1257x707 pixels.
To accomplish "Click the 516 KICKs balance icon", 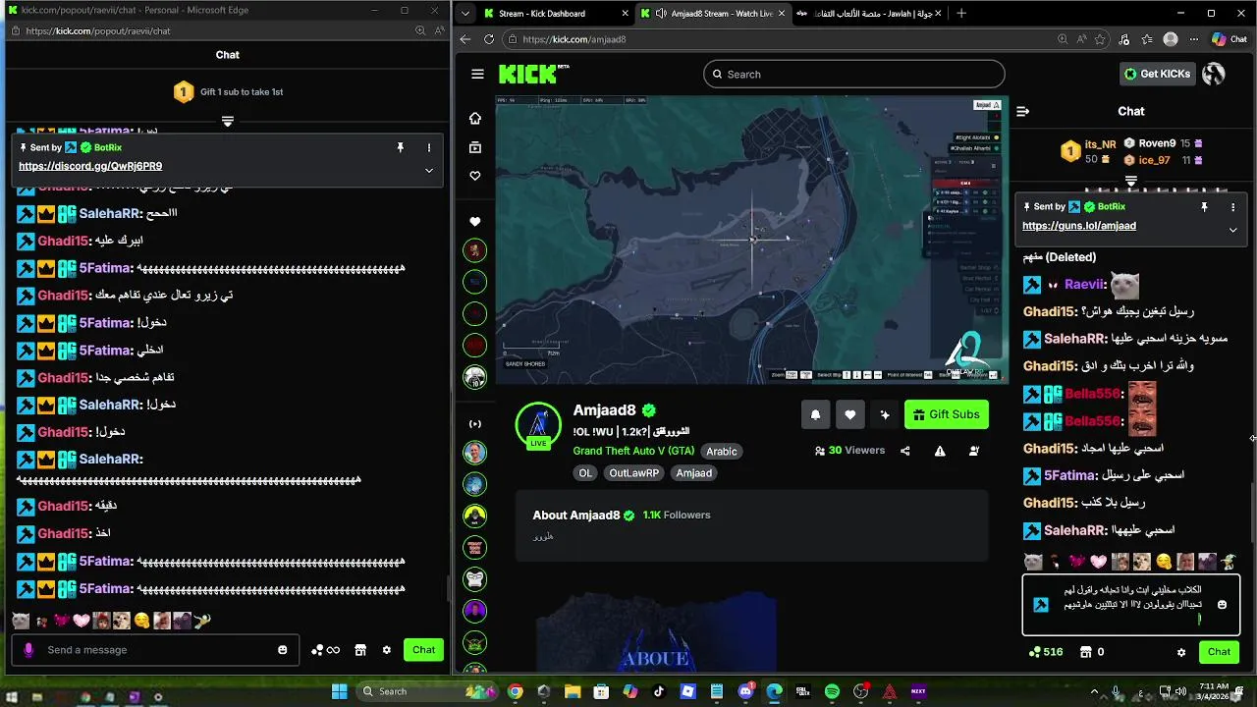I will pyautogui.click(x=1046, y=652).
